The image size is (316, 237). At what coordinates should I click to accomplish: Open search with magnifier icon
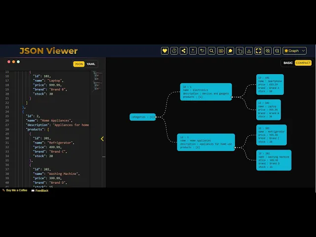[x=211, y=51]
